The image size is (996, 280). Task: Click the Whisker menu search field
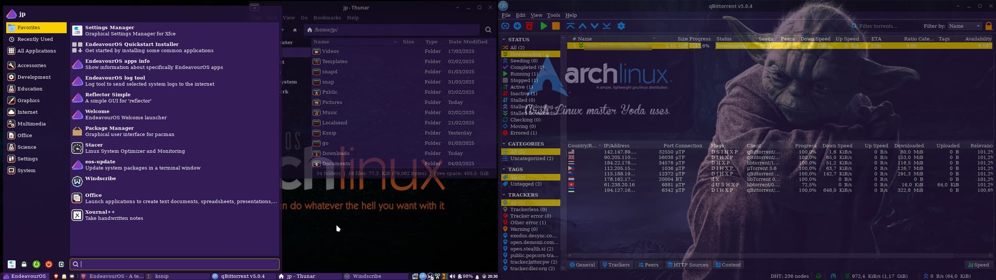175,264
